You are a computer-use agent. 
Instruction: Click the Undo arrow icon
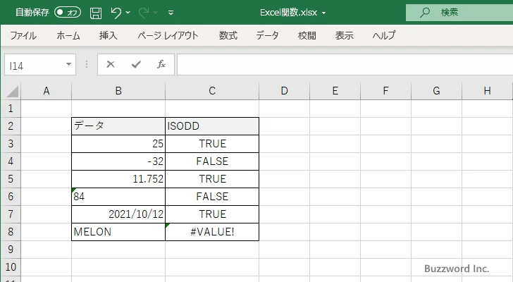point(116,13)
